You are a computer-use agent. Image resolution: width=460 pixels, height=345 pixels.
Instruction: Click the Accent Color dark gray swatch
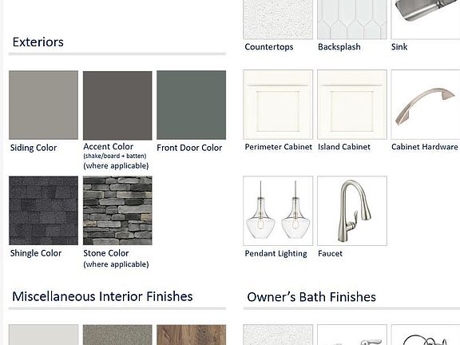(x=117, y=105)
